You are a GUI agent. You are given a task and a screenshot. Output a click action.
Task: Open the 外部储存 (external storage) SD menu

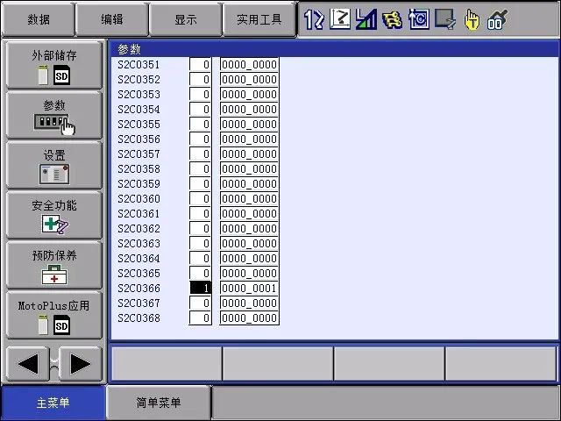click(x=54, y=64)
